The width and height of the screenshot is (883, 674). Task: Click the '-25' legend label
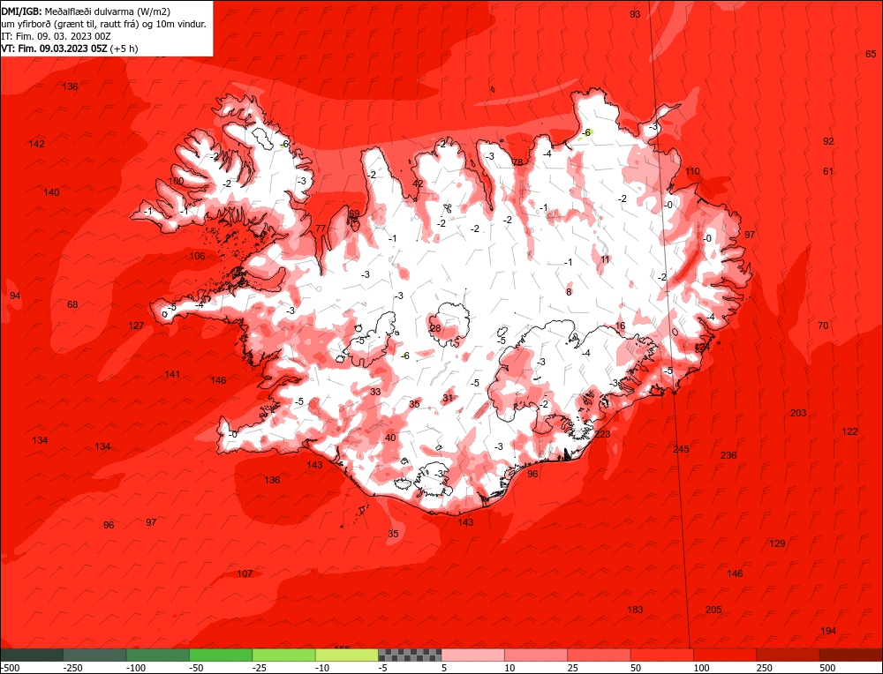click(x=260, y=668)
